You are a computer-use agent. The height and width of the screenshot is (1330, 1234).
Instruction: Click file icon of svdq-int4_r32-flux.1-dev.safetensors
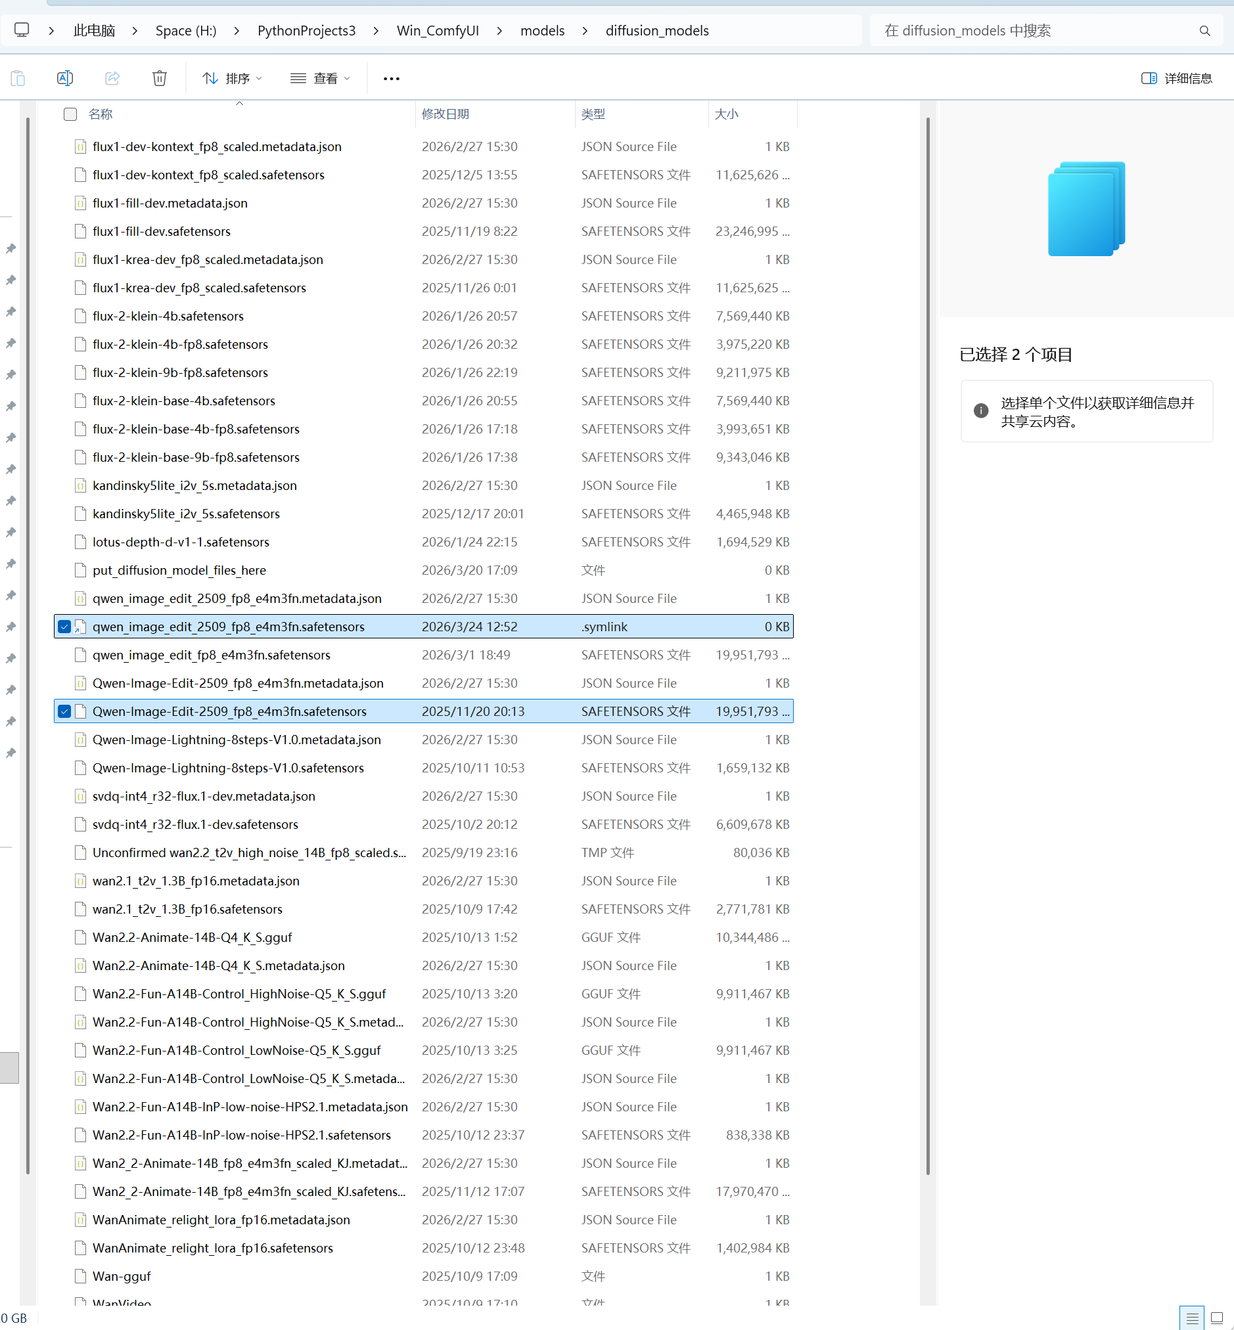[80, 824]
